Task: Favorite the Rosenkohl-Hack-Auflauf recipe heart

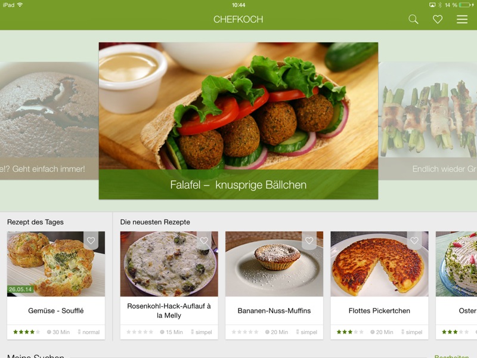Action: coord(204,240)
